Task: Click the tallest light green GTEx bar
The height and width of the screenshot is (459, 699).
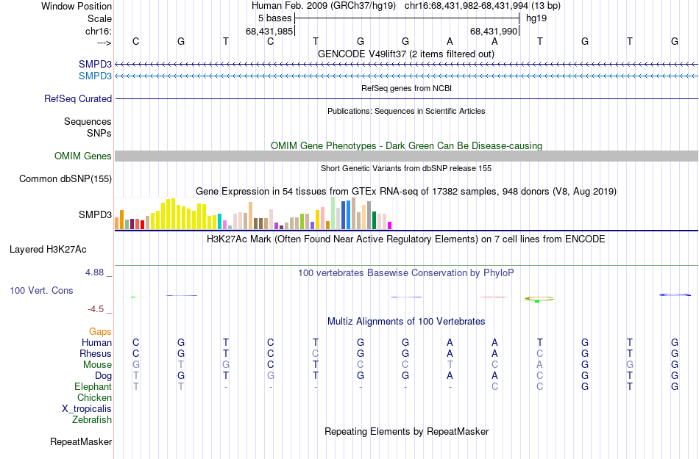Action: click(333, 213)
